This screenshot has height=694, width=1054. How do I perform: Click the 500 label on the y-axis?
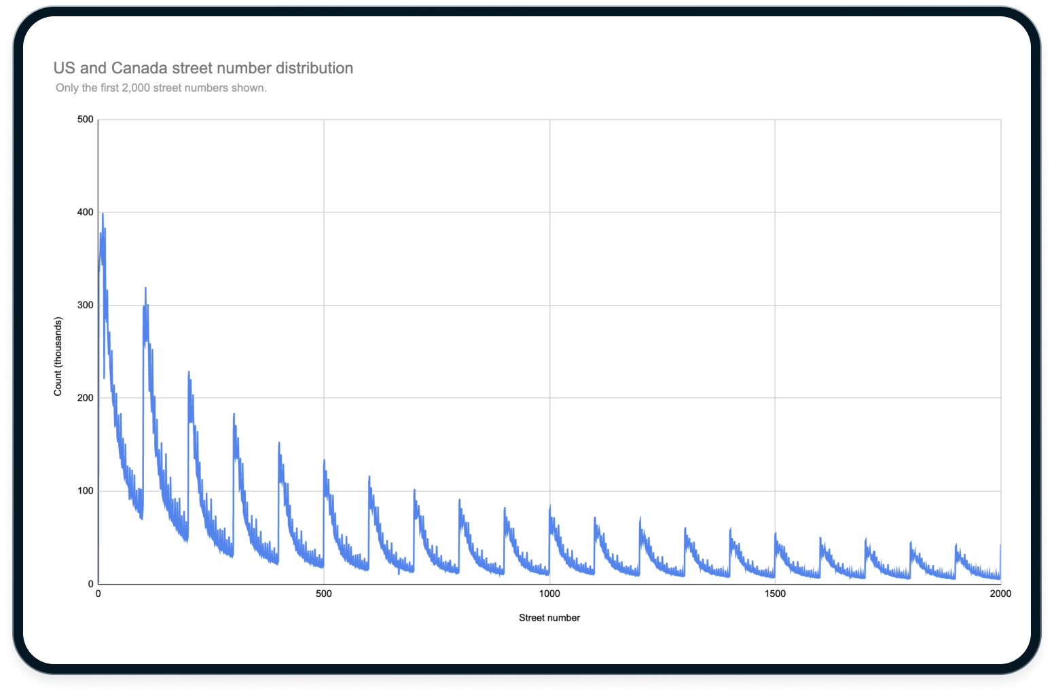click(87, 119)
